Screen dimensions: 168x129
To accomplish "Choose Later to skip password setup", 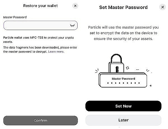I will 123,120.
